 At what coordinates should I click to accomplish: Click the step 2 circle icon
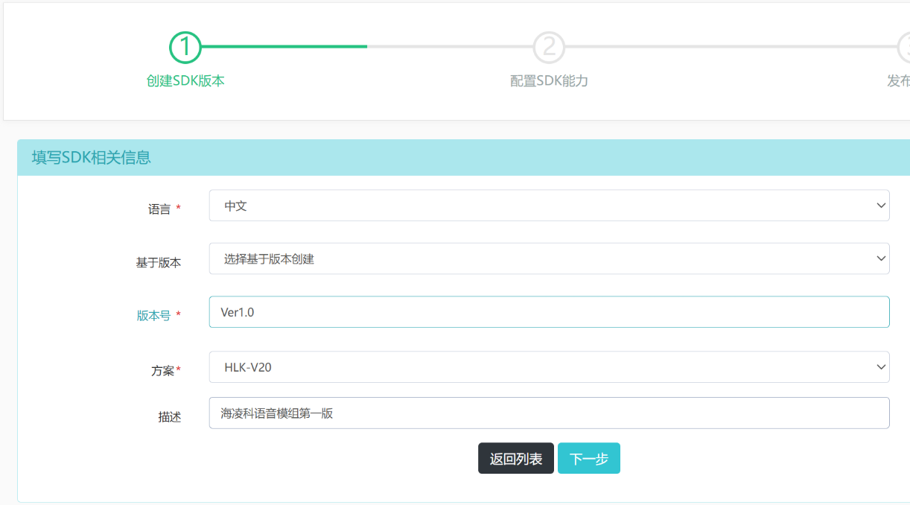[x=549, y=46]
